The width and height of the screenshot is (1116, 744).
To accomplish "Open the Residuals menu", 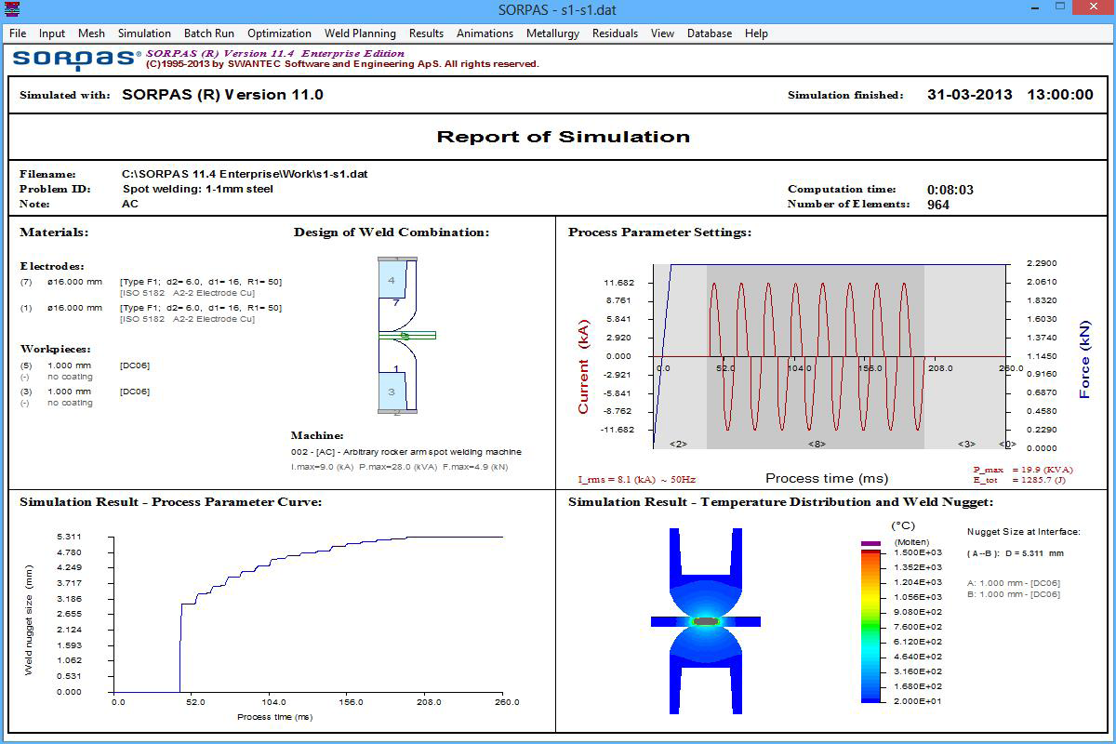I will [615, 33].
